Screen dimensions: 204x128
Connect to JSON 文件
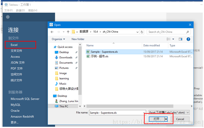18,62
